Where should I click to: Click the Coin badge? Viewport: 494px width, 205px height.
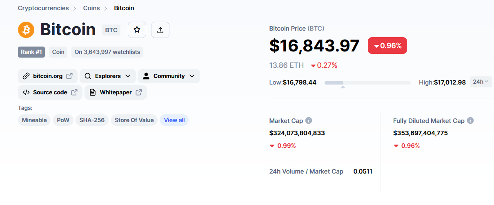[58, 52]
